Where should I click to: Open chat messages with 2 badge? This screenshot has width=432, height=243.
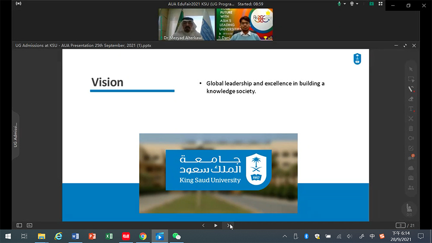[x=411, y=158]
